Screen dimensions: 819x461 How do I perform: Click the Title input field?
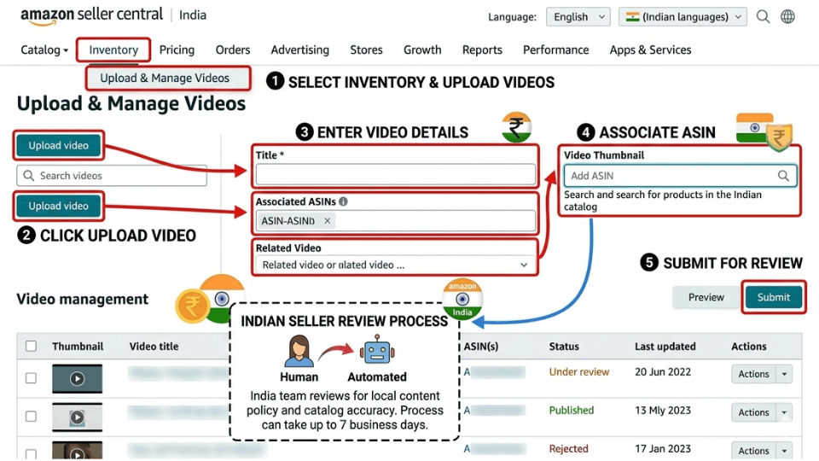coord(396,175)
